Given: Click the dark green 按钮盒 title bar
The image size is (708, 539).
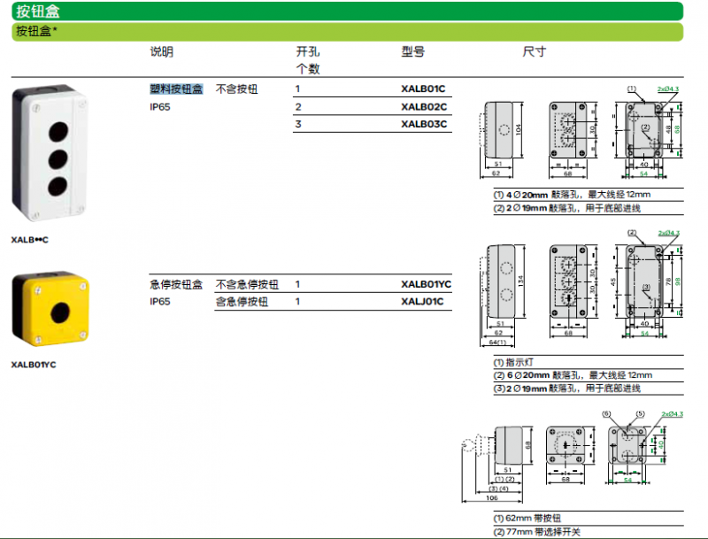Looking at the screenshot, I should tap(354, 12).
